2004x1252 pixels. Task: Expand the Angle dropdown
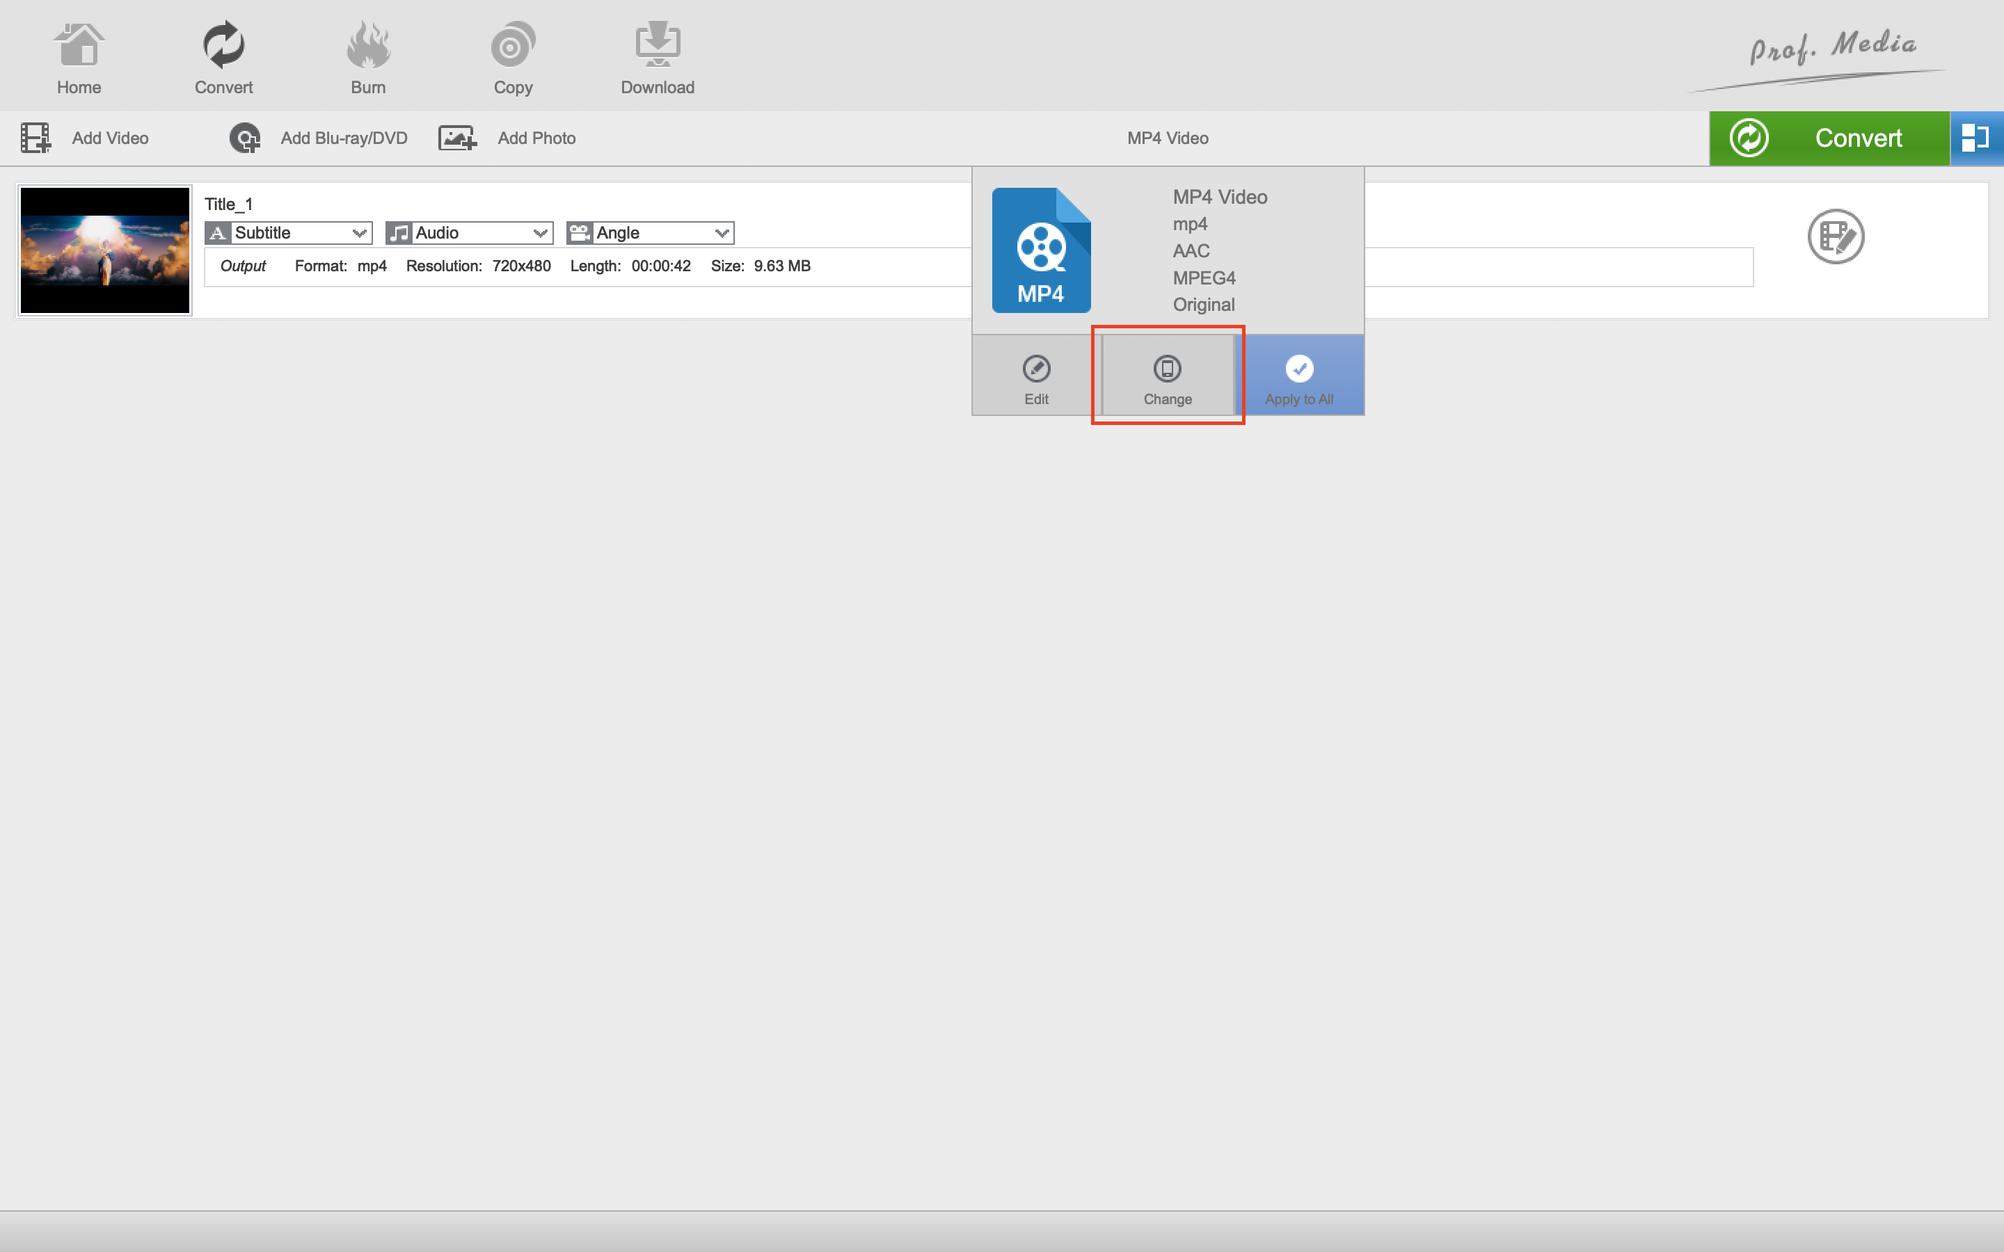point(722,234)
